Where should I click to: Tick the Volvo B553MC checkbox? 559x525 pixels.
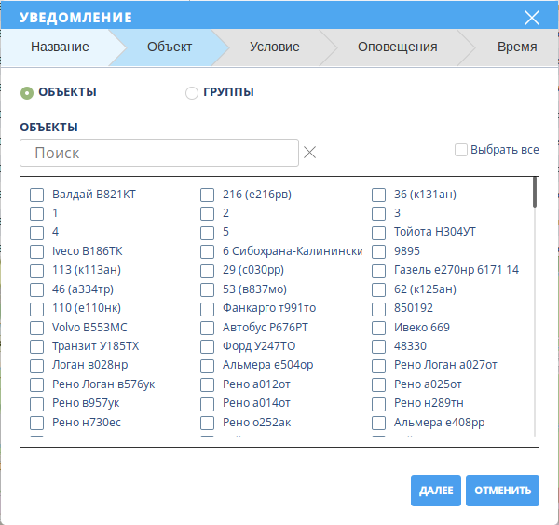(x=37, y=328)
